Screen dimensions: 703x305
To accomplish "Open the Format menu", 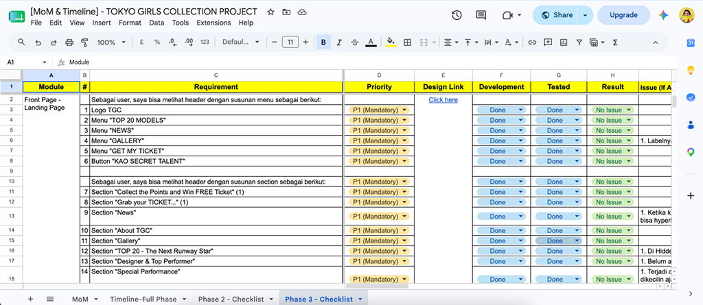I will coord(130,23).
